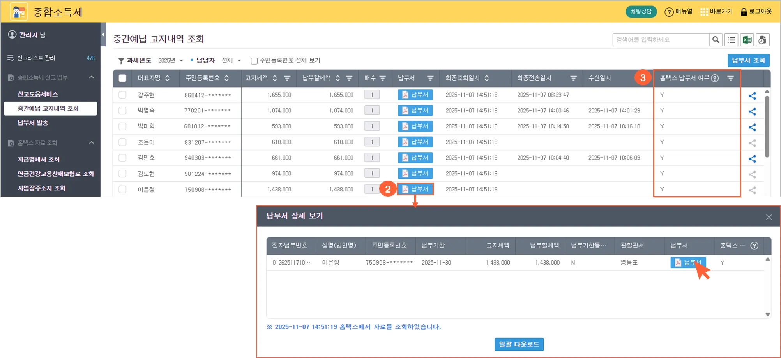
Task: Click the share icon for 박미희 row
Action: (752, 127)
